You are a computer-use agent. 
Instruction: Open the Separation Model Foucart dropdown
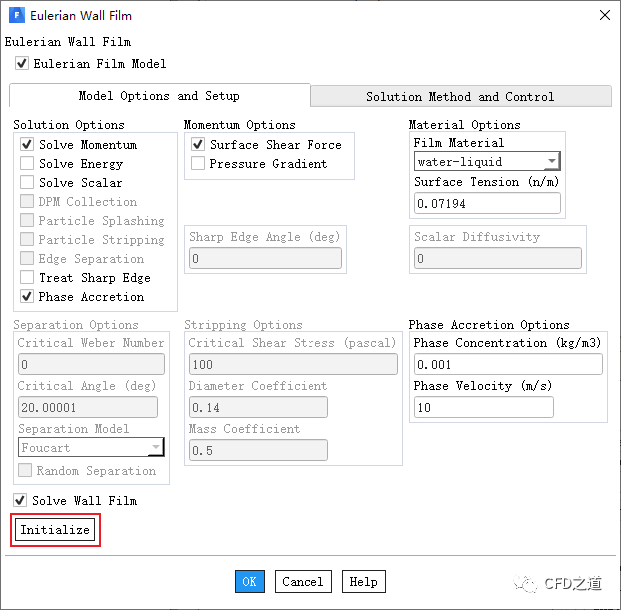click(91, 447)
